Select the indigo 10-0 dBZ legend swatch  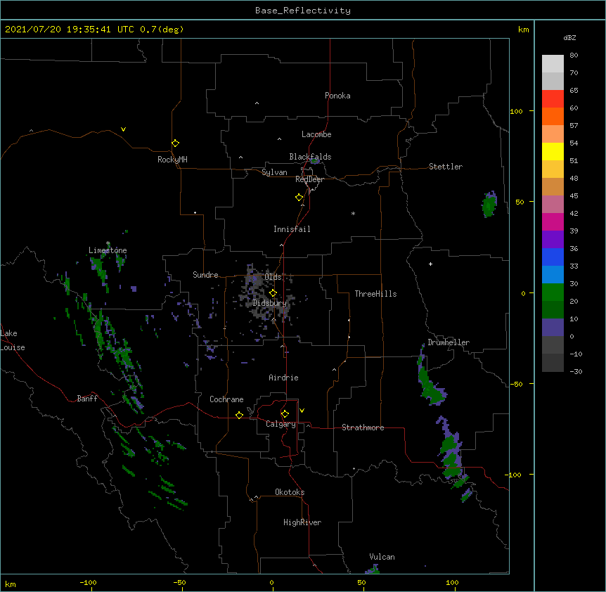[x=553, y=327]
